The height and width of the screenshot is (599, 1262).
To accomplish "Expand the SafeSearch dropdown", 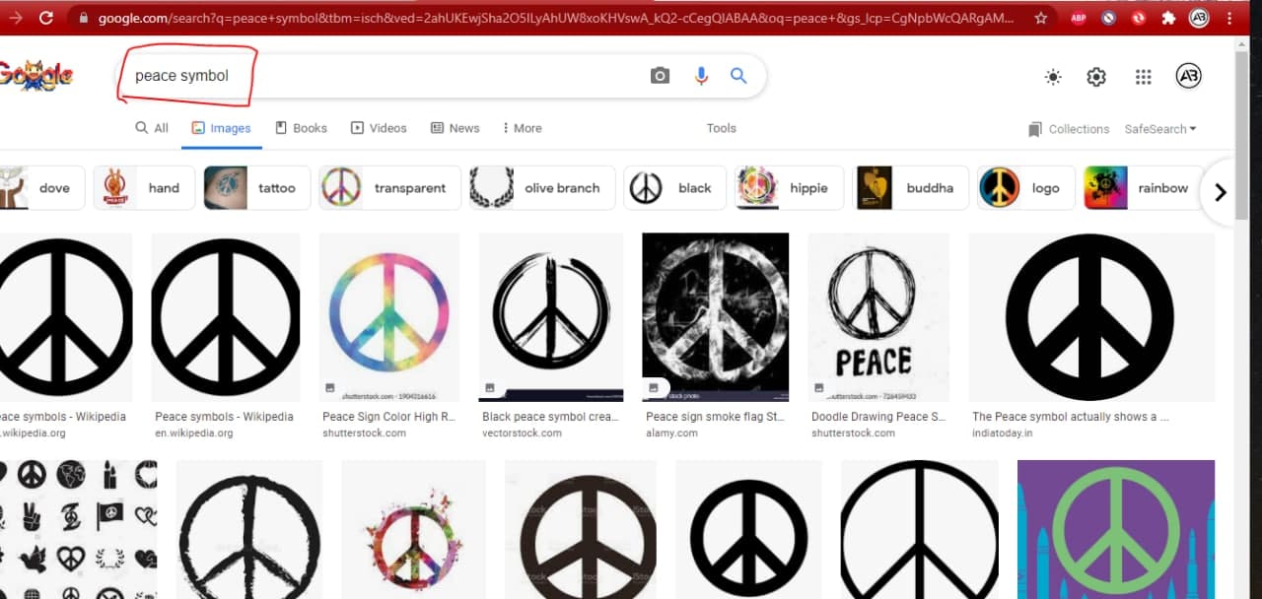I will [x=1160, y=129].
